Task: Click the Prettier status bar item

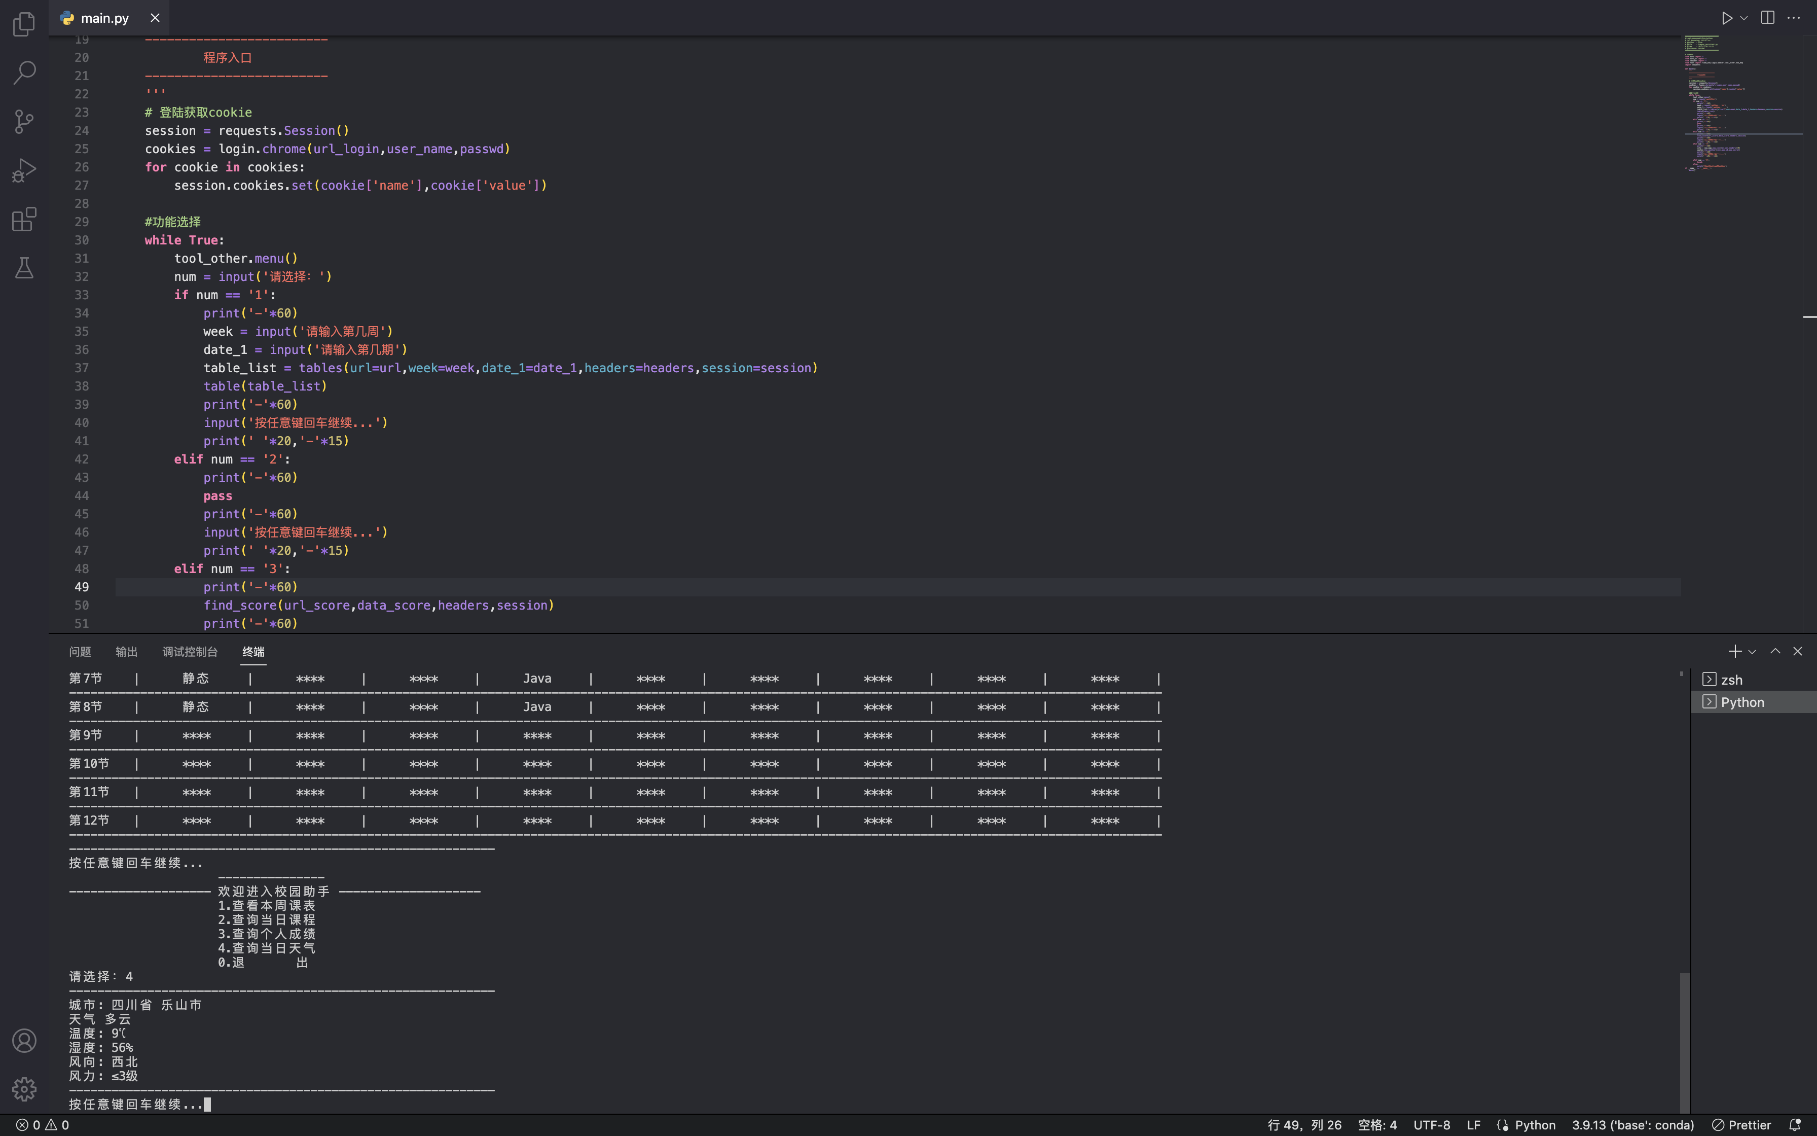Action: (1741, 1125)
